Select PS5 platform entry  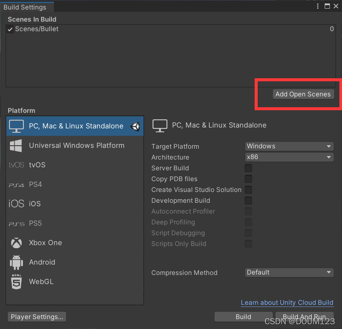click(75, 223)
